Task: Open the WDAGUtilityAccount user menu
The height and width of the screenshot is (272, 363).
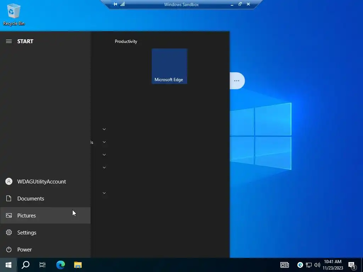Action: (45, 182)
